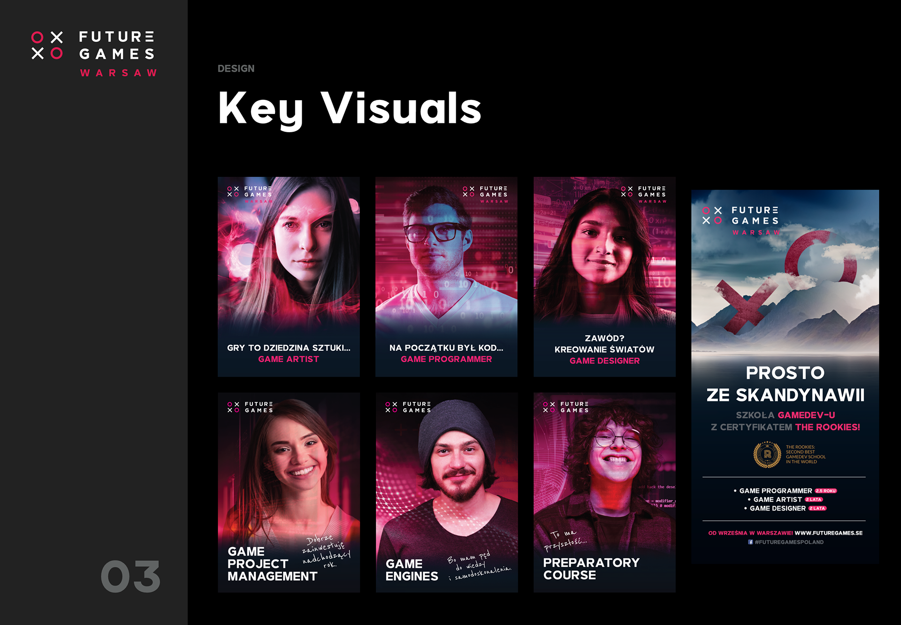Click the OX logo on Game Programmer poster

tap(468, 191)
